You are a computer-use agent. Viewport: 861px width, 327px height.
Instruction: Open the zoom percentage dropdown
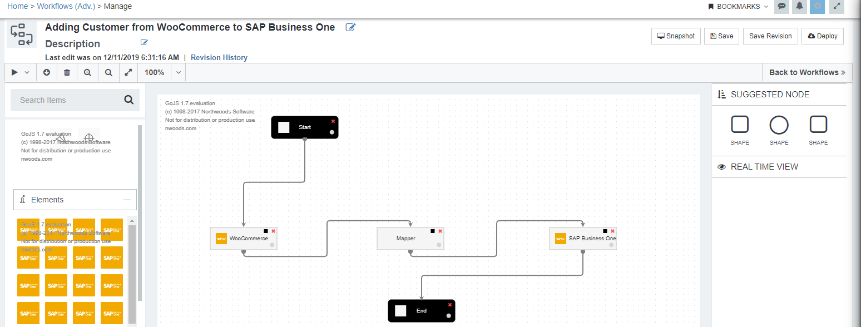(177, 72)
